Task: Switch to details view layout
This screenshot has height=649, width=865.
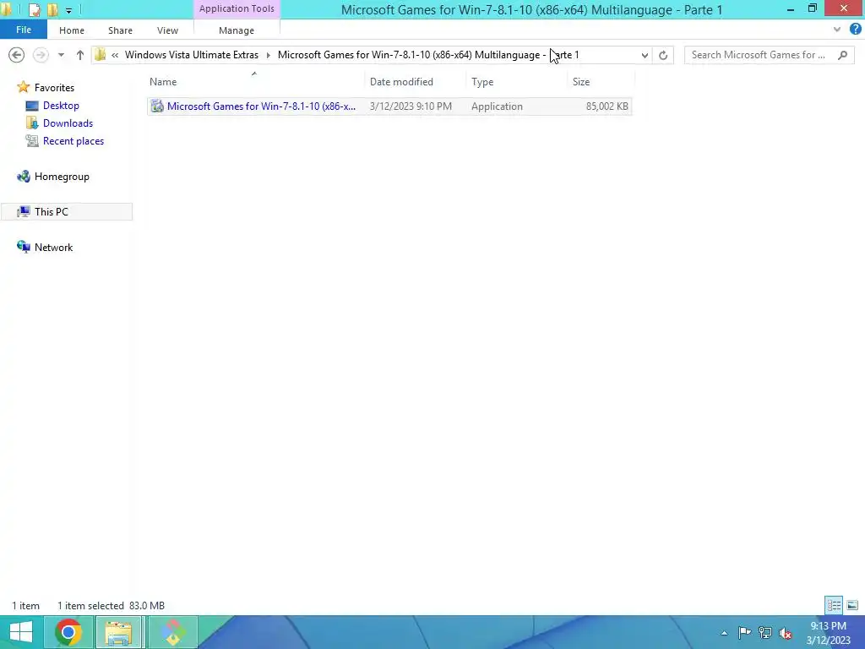Action: 834,605
